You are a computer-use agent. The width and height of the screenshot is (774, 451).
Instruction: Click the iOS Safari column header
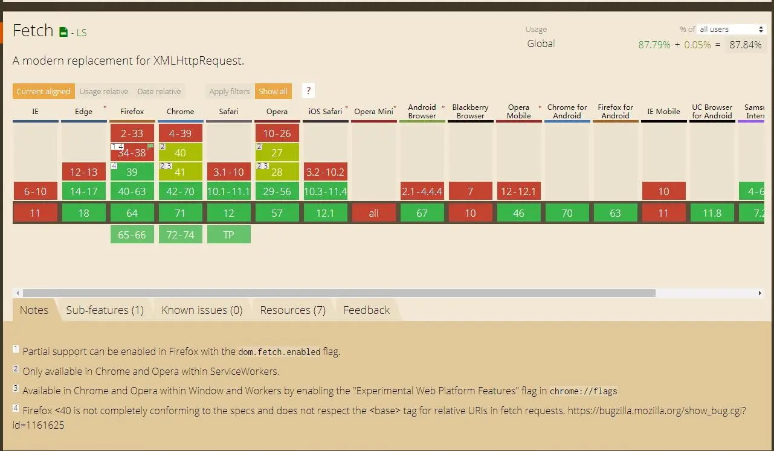pos(325,112)
